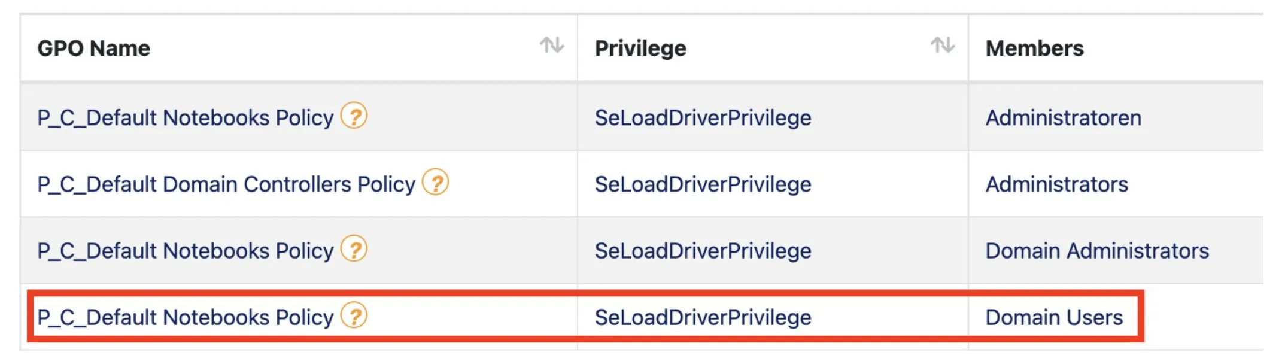Click help icon beside Domain Controllers Policy

pos(435,182)
